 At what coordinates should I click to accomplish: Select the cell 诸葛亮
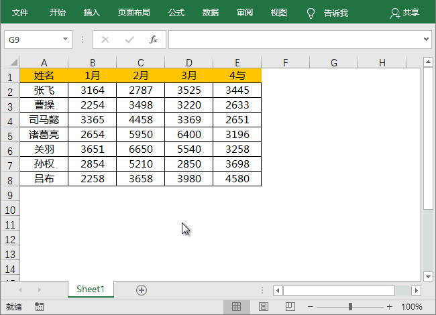pyautogui.click(x=44, y=135)
